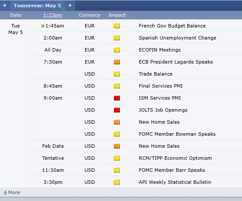Viewport: 242px width, 201px height.
Task: Open the Tomorrow: May 5 date tab
Action: coord(37,6)
